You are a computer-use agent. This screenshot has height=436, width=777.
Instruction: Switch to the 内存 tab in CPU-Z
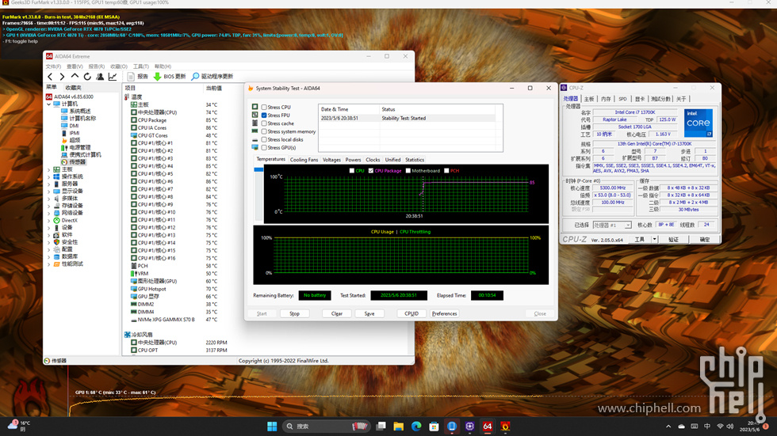[x=606, y=99]
